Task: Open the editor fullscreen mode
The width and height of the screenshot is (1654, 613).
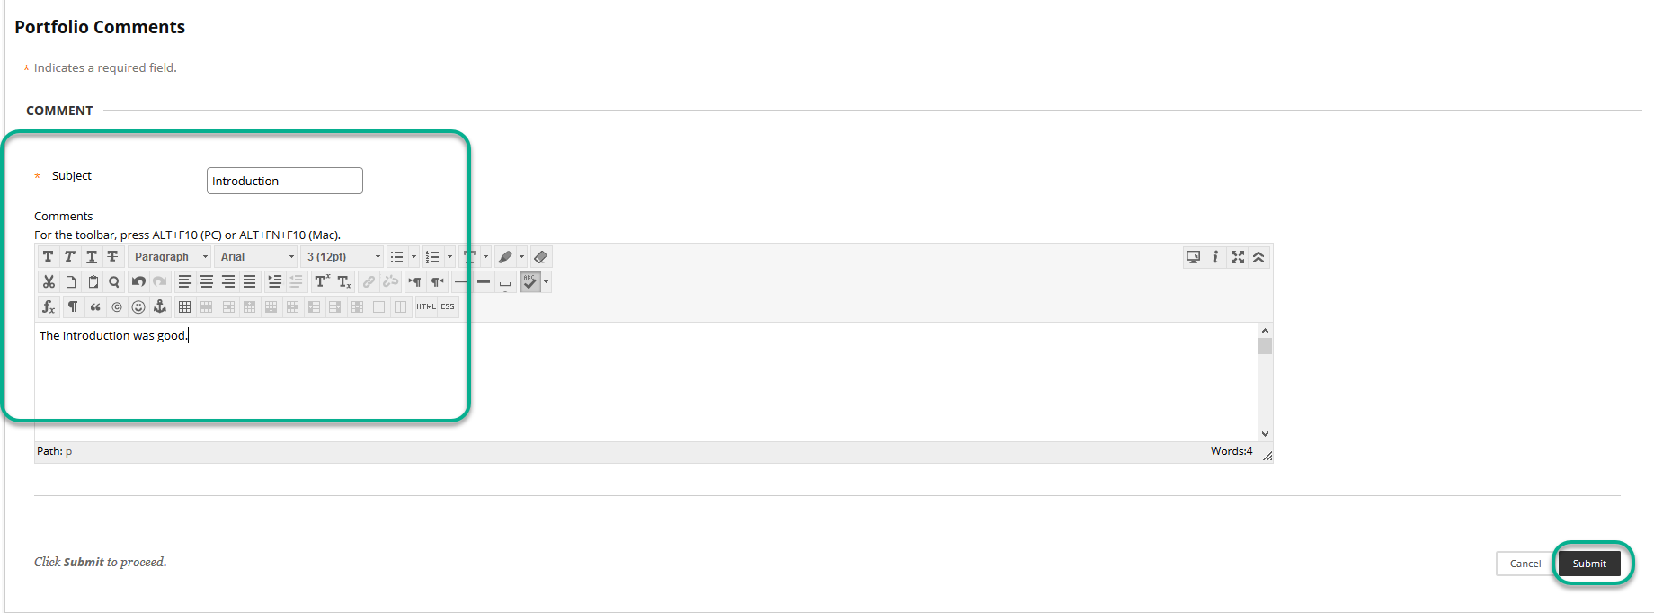Action: (x=1238, y=257)
